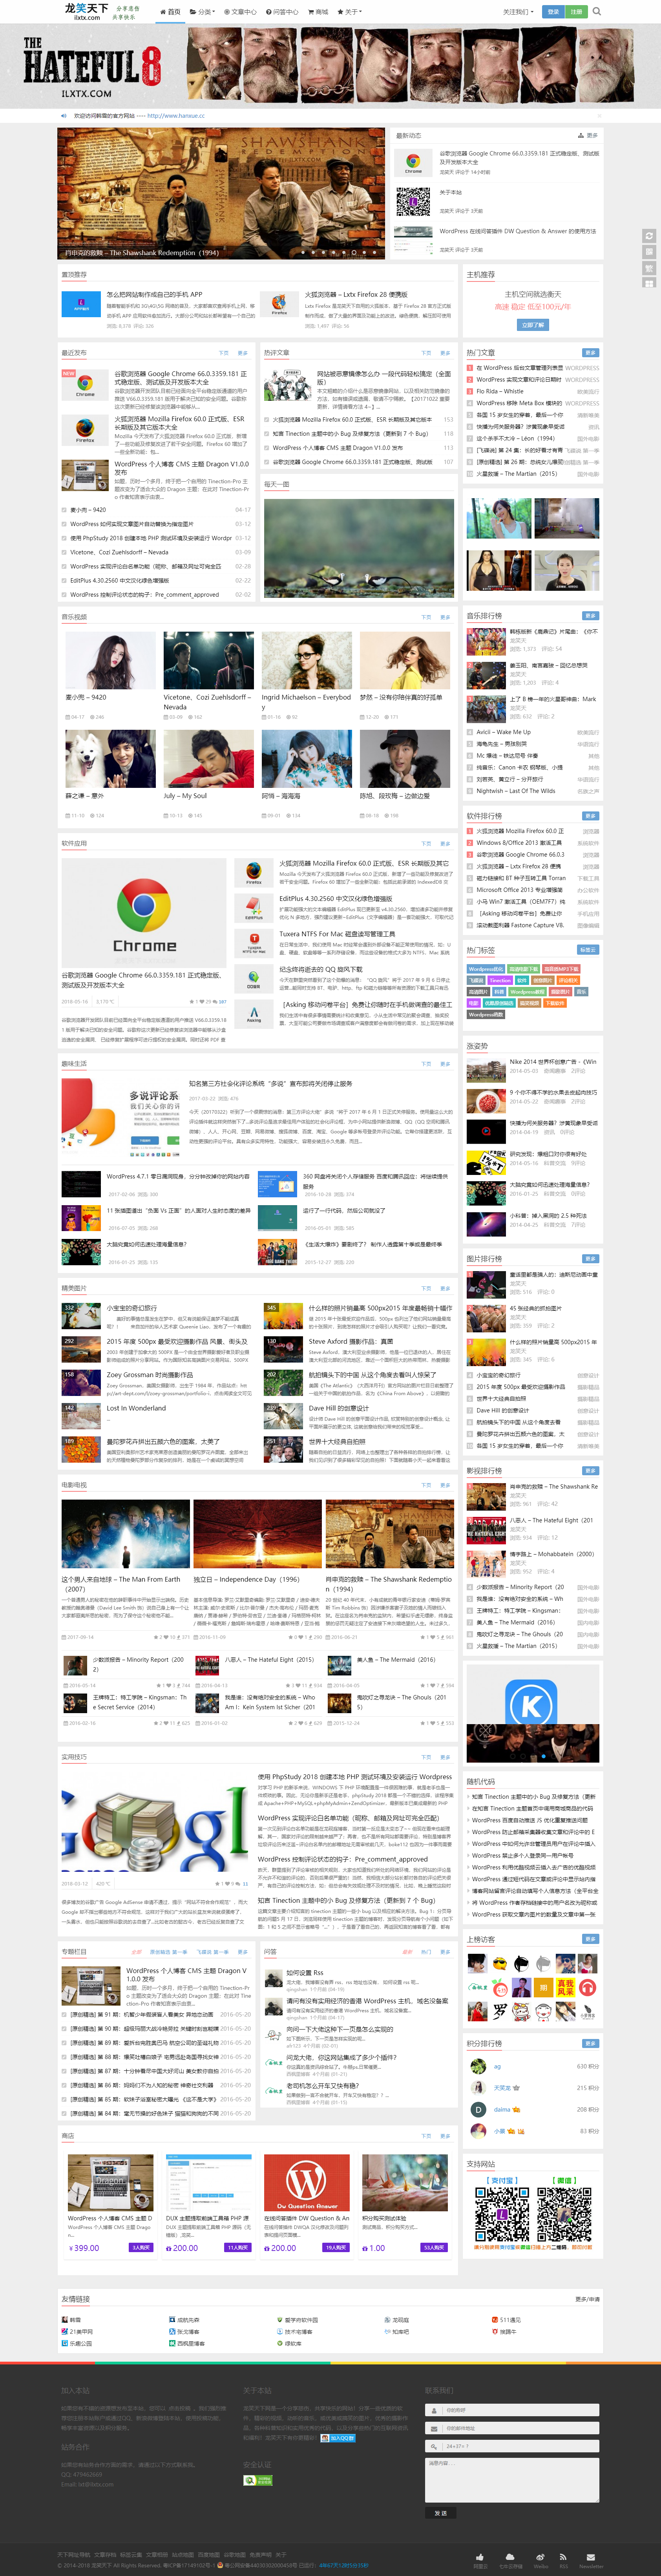Click the Firefox icon in 软件应用 list
Viewport: 661px width, 2576px height.
click(254, 873)
